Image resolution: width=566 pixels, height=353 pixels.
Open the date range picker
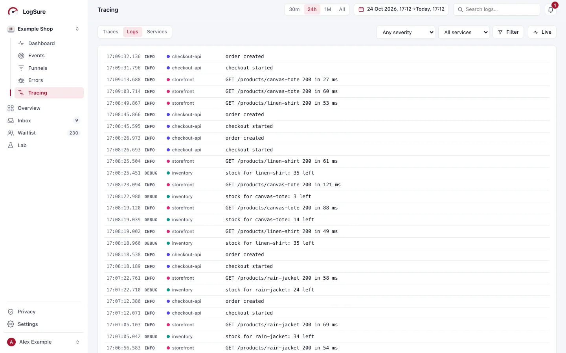[401, 9]
